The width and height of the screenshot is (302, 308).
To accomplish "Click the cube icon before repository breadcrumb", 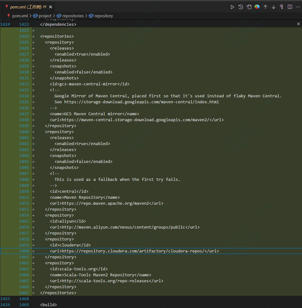I will click(x=91, y=16).
